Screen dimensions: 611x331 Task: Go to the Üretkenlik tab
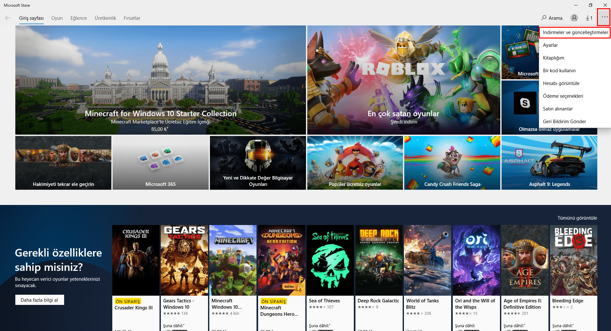point(105,18)
